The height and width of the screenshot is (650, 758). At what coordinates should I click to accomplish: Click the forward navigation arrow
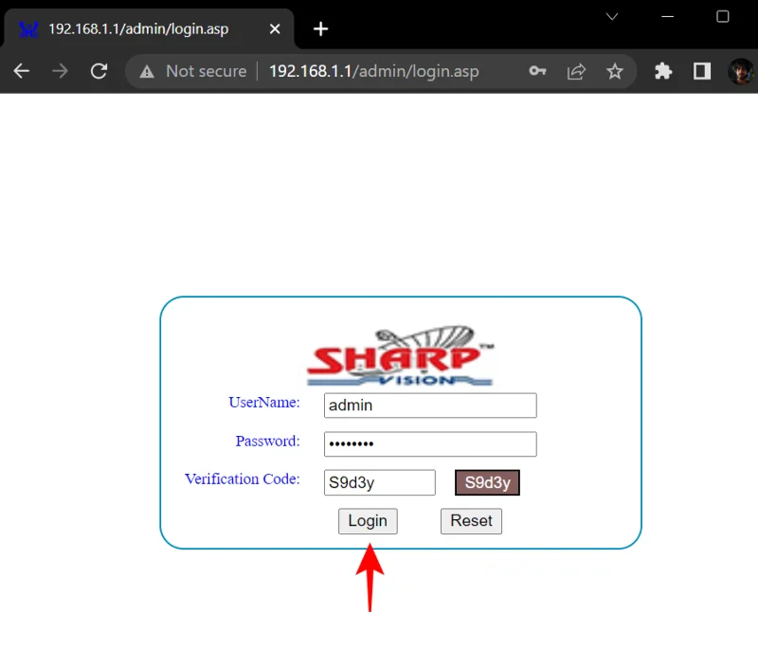pyautogui.click(x=60, y=71)
